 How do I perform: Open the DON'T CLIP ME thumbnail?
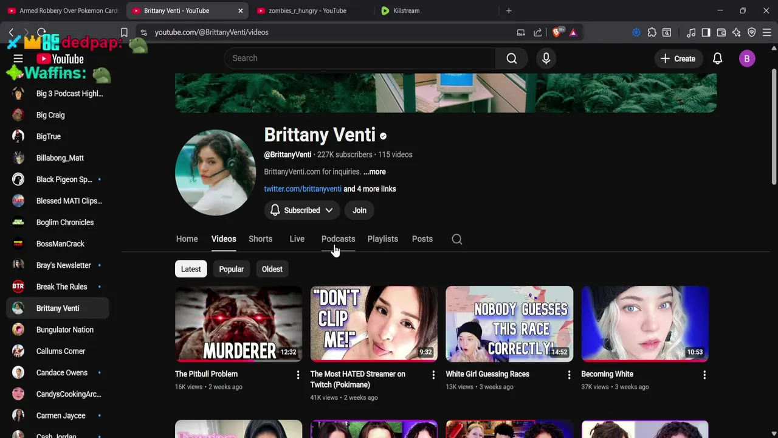pos(374,324)
